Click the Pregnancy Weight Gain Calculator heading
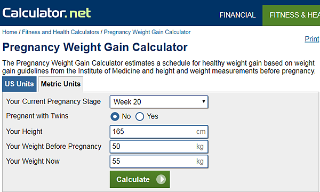 (95, 47)
